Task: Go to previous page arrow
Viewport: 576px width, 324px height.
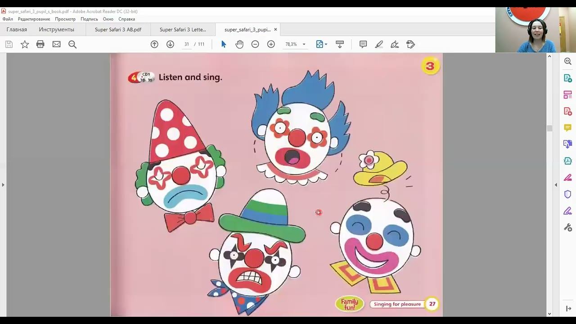Action: coord(154,44)
